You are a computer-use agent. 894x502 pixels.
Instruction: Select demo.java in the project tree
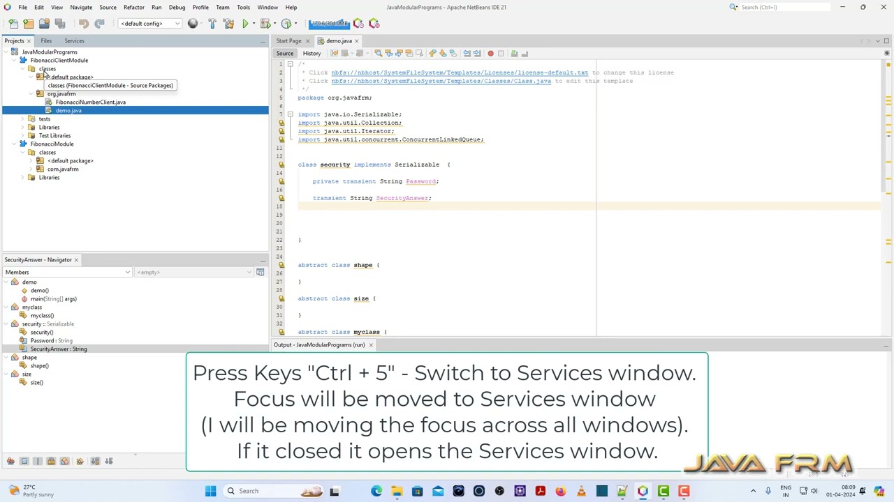(x=68, y=110)
